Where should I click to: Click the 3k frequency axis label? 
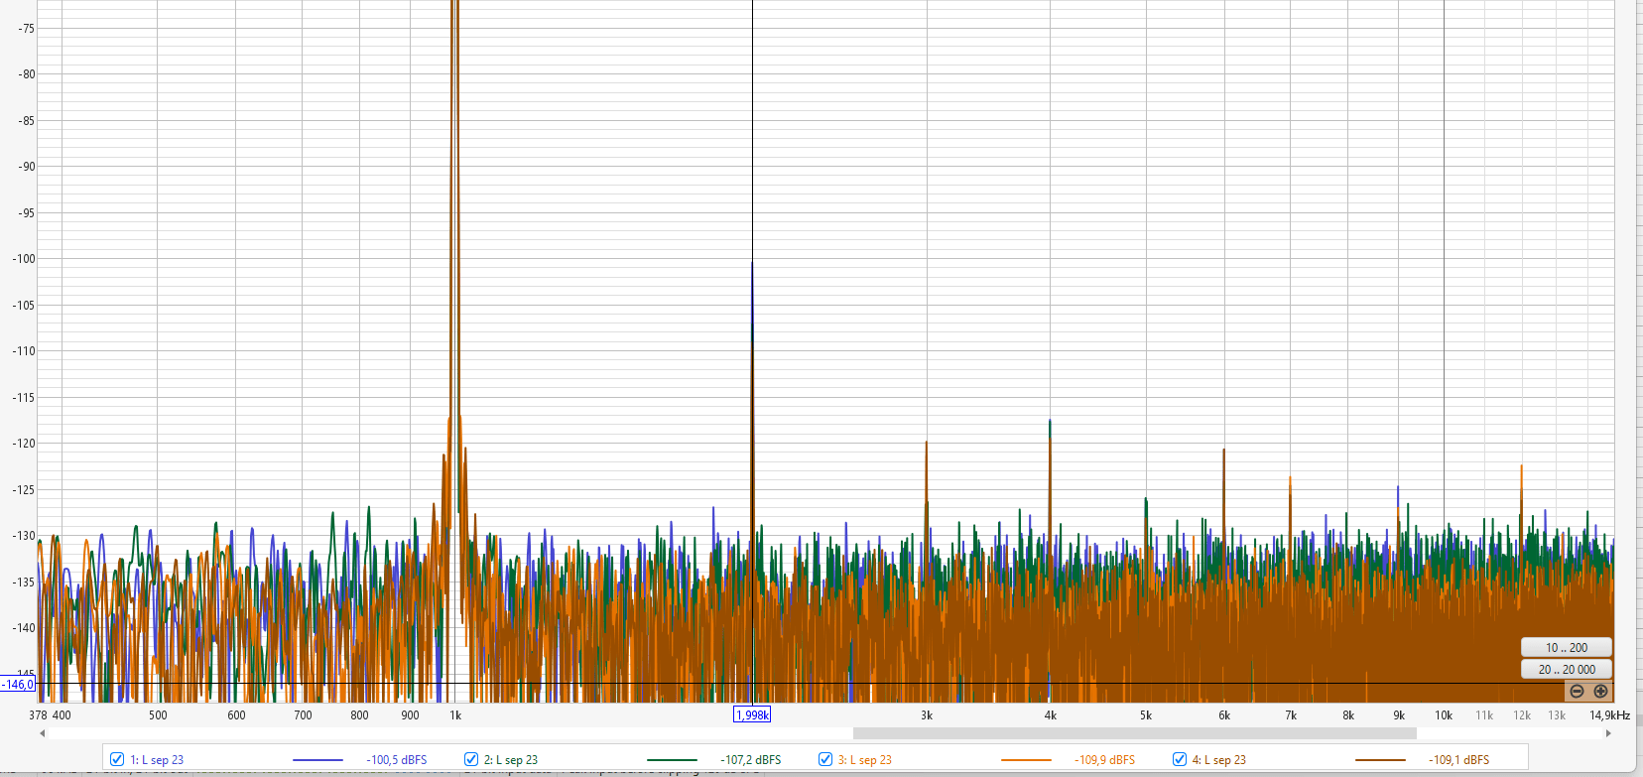pos(927,714)
